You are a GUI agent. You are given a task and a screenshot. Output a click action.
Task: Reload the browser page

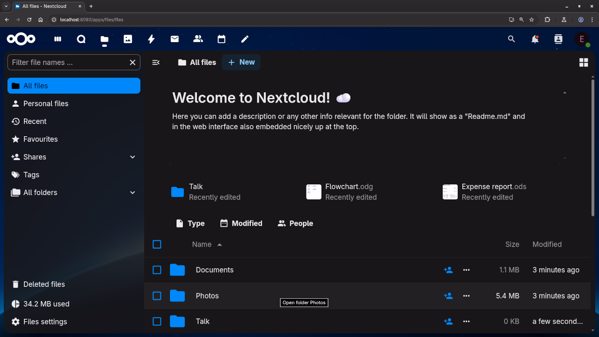click(29, 20)
